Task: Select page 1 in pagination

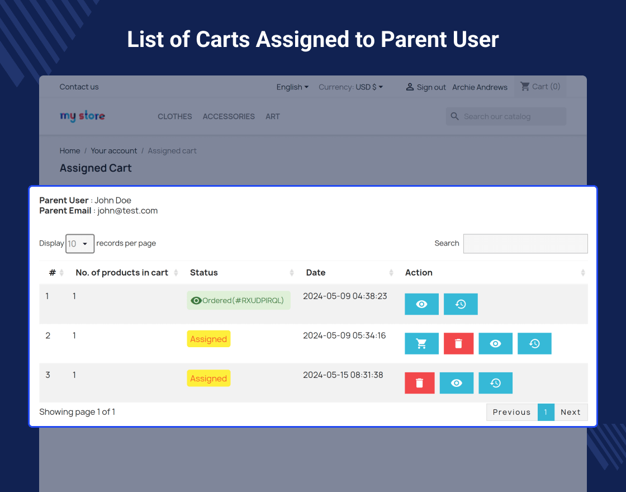Action: tap(546, 412)
